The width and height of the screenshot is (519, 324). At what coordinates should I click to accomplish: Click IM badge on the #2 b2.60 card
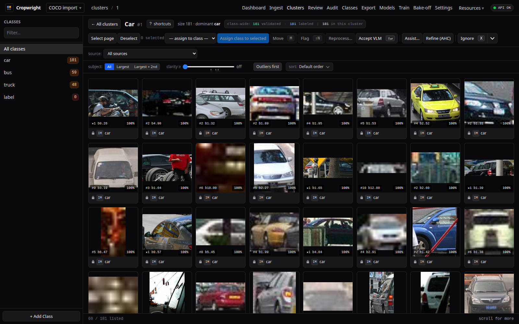click(x=422, y=198)
